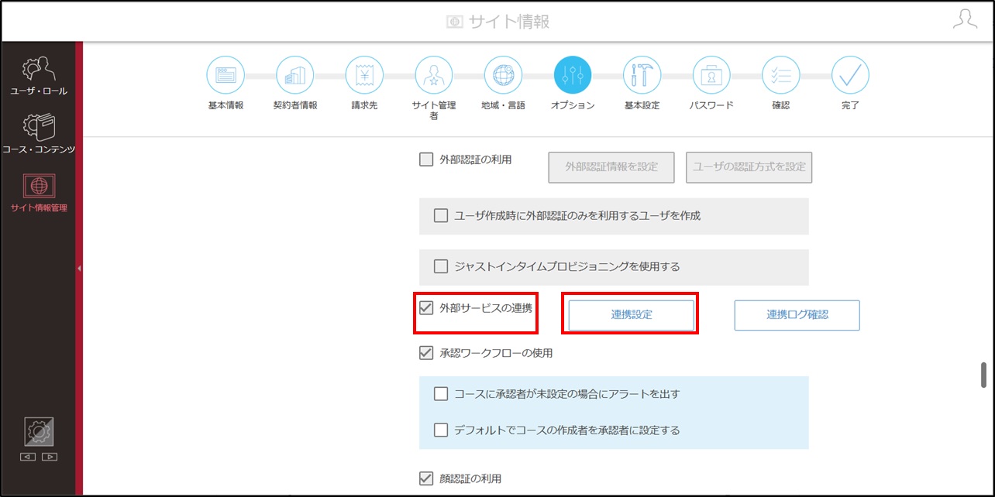Uncheck the 外部サービスの連携 checkbox
Viewport: 995px width, 497px height.
tap(426, 308)
